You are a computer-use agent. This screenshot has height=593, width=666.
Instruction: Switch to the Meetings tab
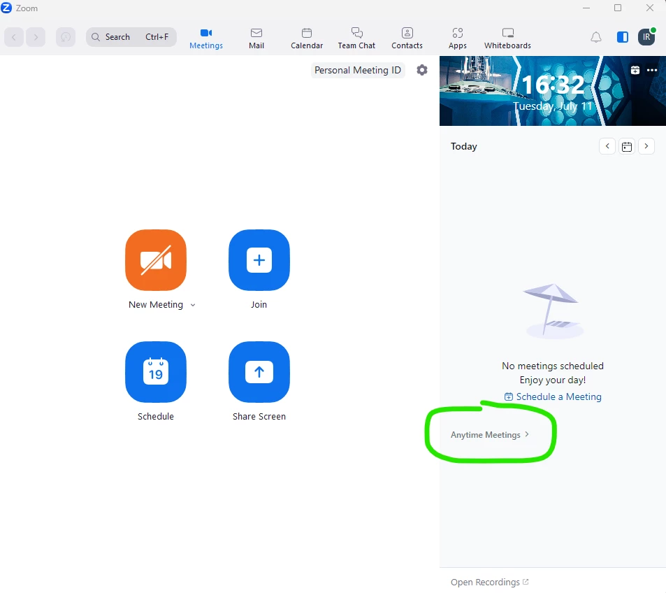point(206,38)
